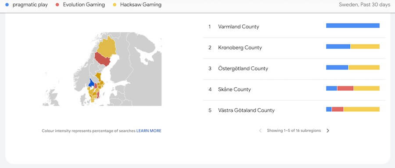The height and width of the screenshot is (168, 395).
Task: Click yellow segment of Kronoberg bar
Action: 365,47
